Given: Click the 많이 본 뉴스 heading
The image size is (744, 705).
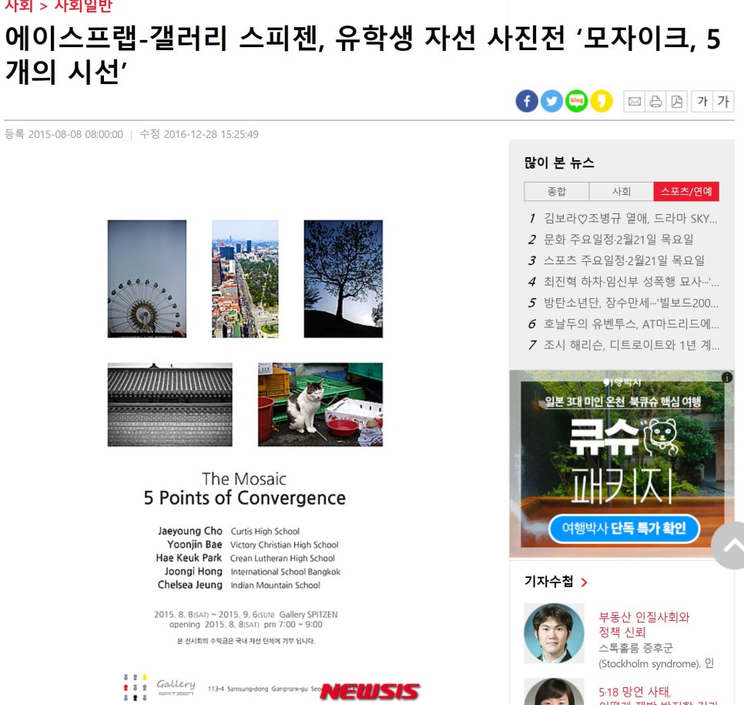Looking at the screenshot, I should [559, 163].
